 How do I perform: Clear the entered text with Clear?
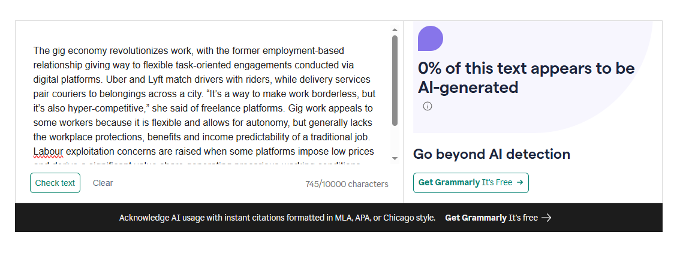tap(103, 183)
